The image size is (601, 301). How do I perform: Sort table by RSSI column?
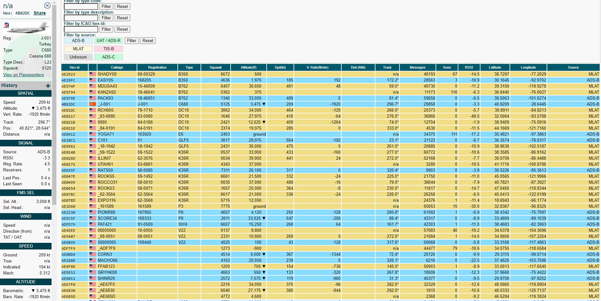pos(469,67)
